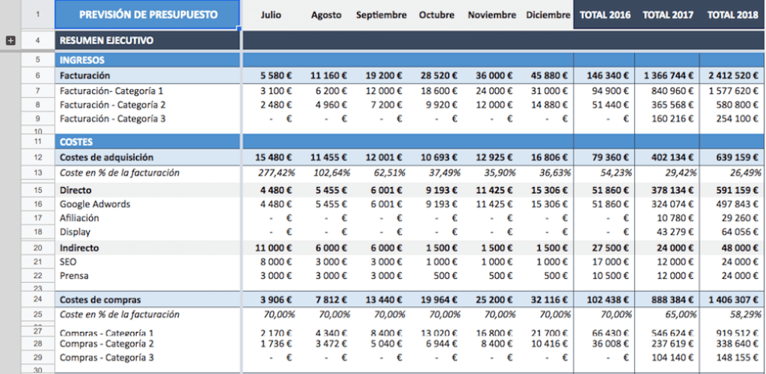This screenshot has width=766, height=374.
Task: Select the Google Adwords row label
Action: (x=95, y=204)
